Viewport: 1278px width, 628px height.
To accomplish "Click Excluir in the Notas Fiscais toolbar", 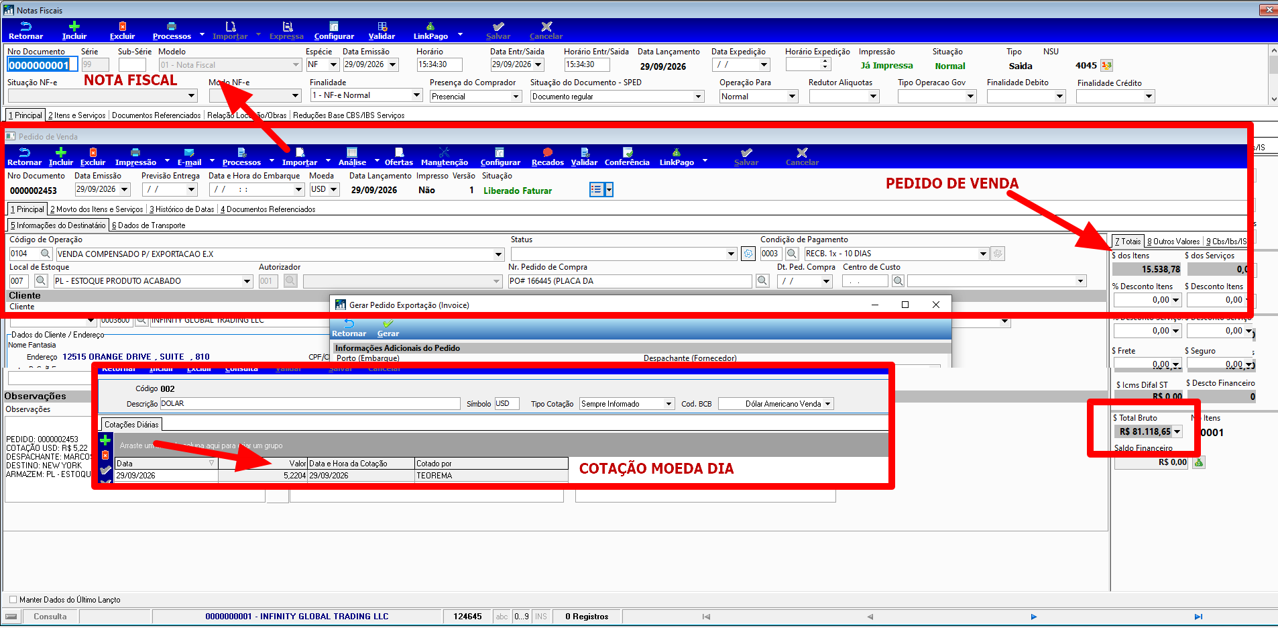I will [x=122, y=30].
